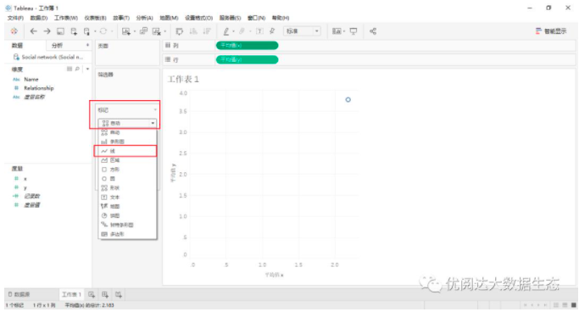Image resolution: width=579 pixels, height=312 pixels.
Task: Click the Refresh circular arrow icon
Action: [x=103, y=31]
